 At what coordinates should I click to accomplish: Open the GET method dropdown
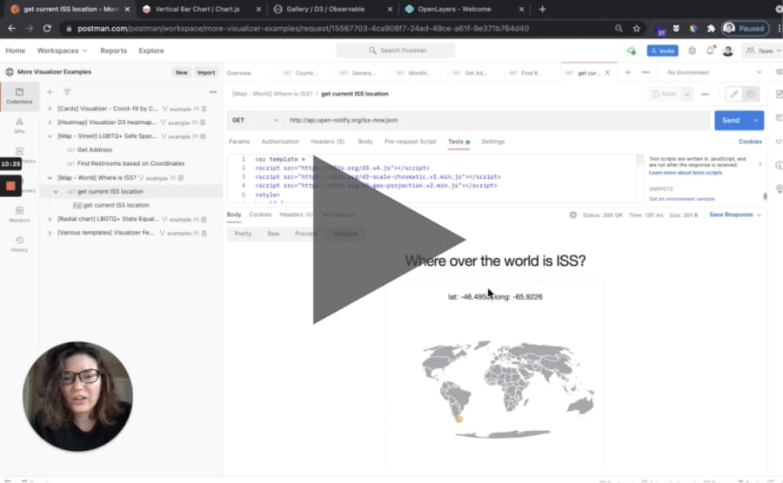click(255, 120)
